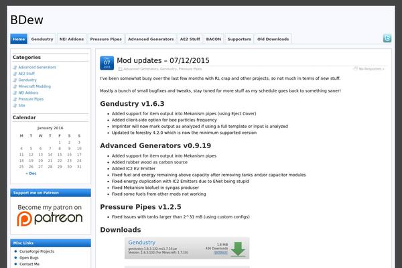Click the Gendustry v1.6.3 heading
Image resolution: width=402 pixels, height=268 pixels.
coord(132,104)
